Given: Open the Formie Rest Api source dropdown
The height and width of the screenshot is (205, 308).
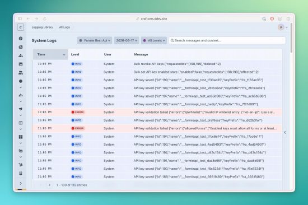Looking at the screenshot, I should 95,40.
